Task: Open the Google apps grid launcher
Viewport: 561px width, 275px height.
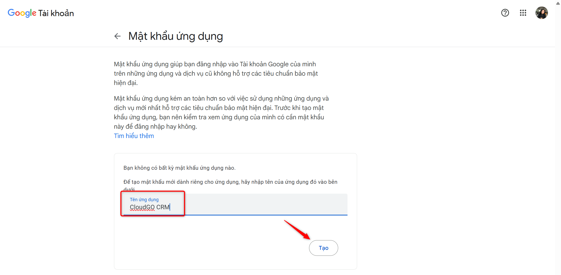Action: 523,13
